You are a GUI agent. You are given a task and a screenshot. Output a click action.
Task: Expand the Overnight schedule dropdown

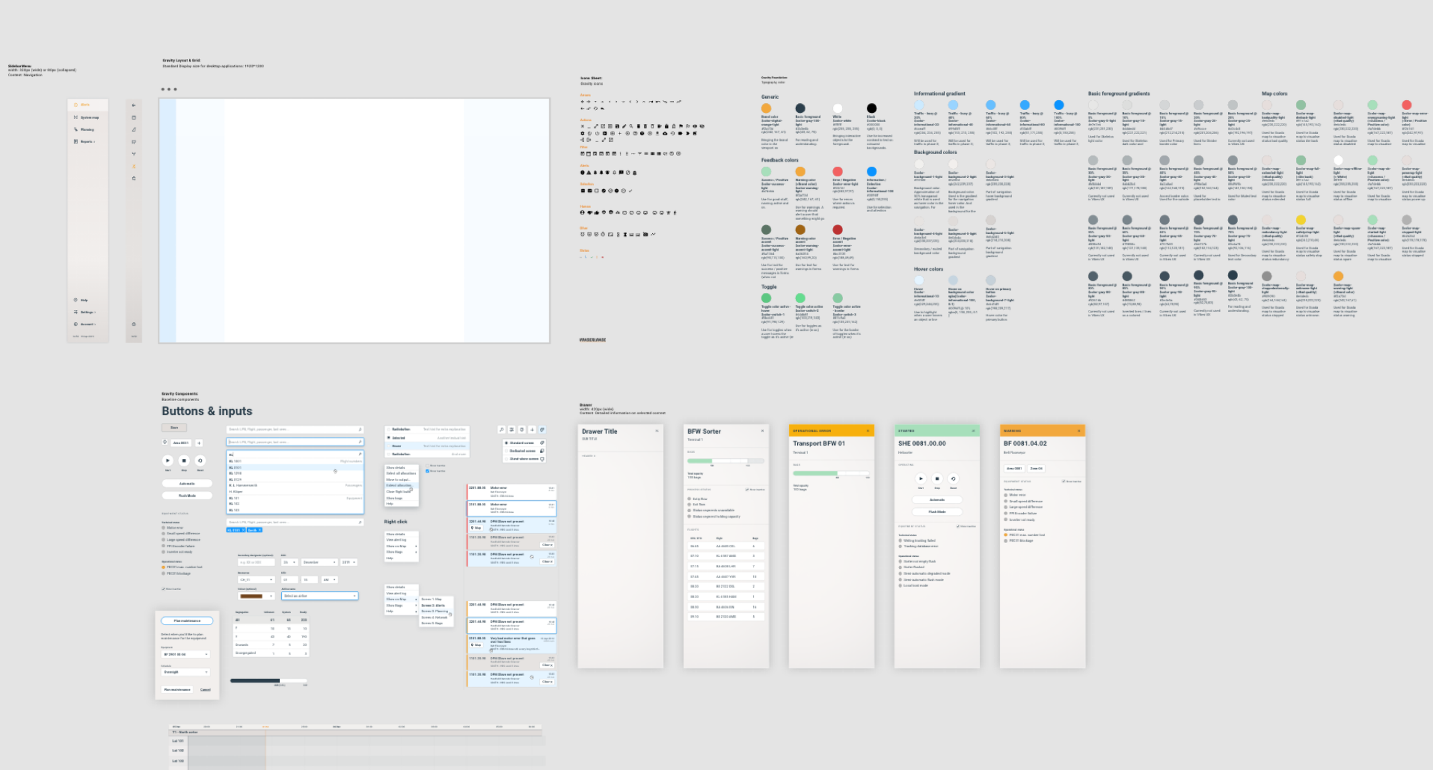[186, 672]
